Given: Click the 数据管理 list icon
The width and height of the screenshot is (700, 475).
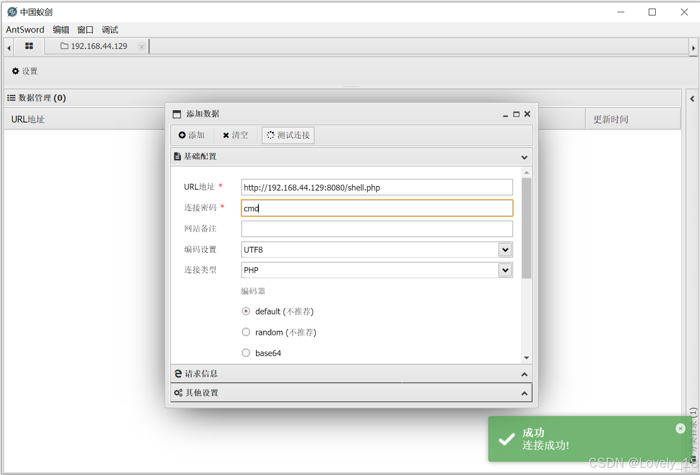Looking at the screenshot, I should [11, 98].
